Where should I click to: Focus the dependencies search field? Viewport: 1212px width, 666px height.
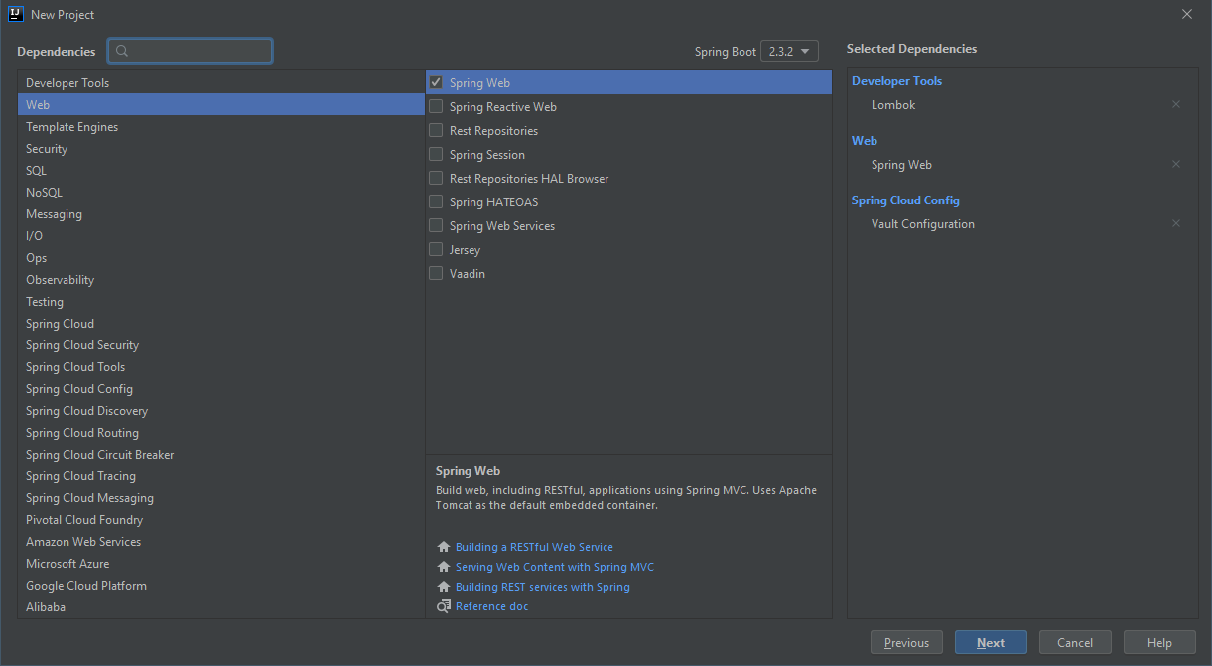point(199,51)
